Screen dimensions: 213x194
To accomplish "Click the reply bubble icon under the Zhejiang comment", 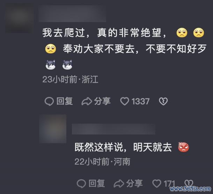I will pyautogui.click(x=49, y=101).
